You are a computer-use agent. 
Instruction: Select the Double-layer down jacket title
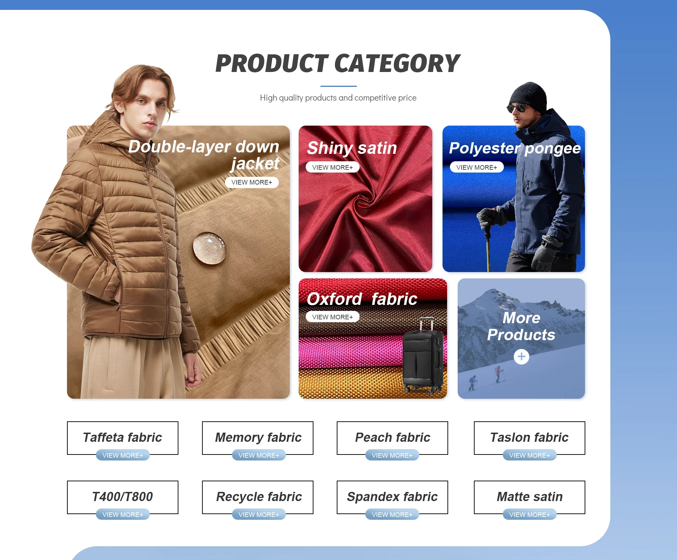[x=204, y=155]
